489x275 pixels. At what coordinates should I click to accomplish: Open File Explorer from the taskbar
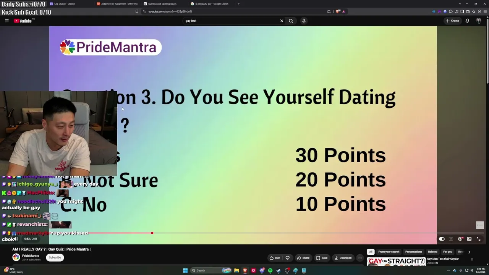click(x=236, y=270)
